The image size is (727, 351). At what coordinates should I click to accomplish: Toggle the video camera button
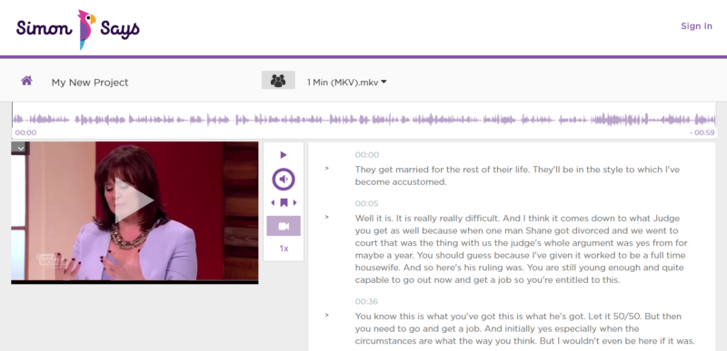click(x=284, y=226)
